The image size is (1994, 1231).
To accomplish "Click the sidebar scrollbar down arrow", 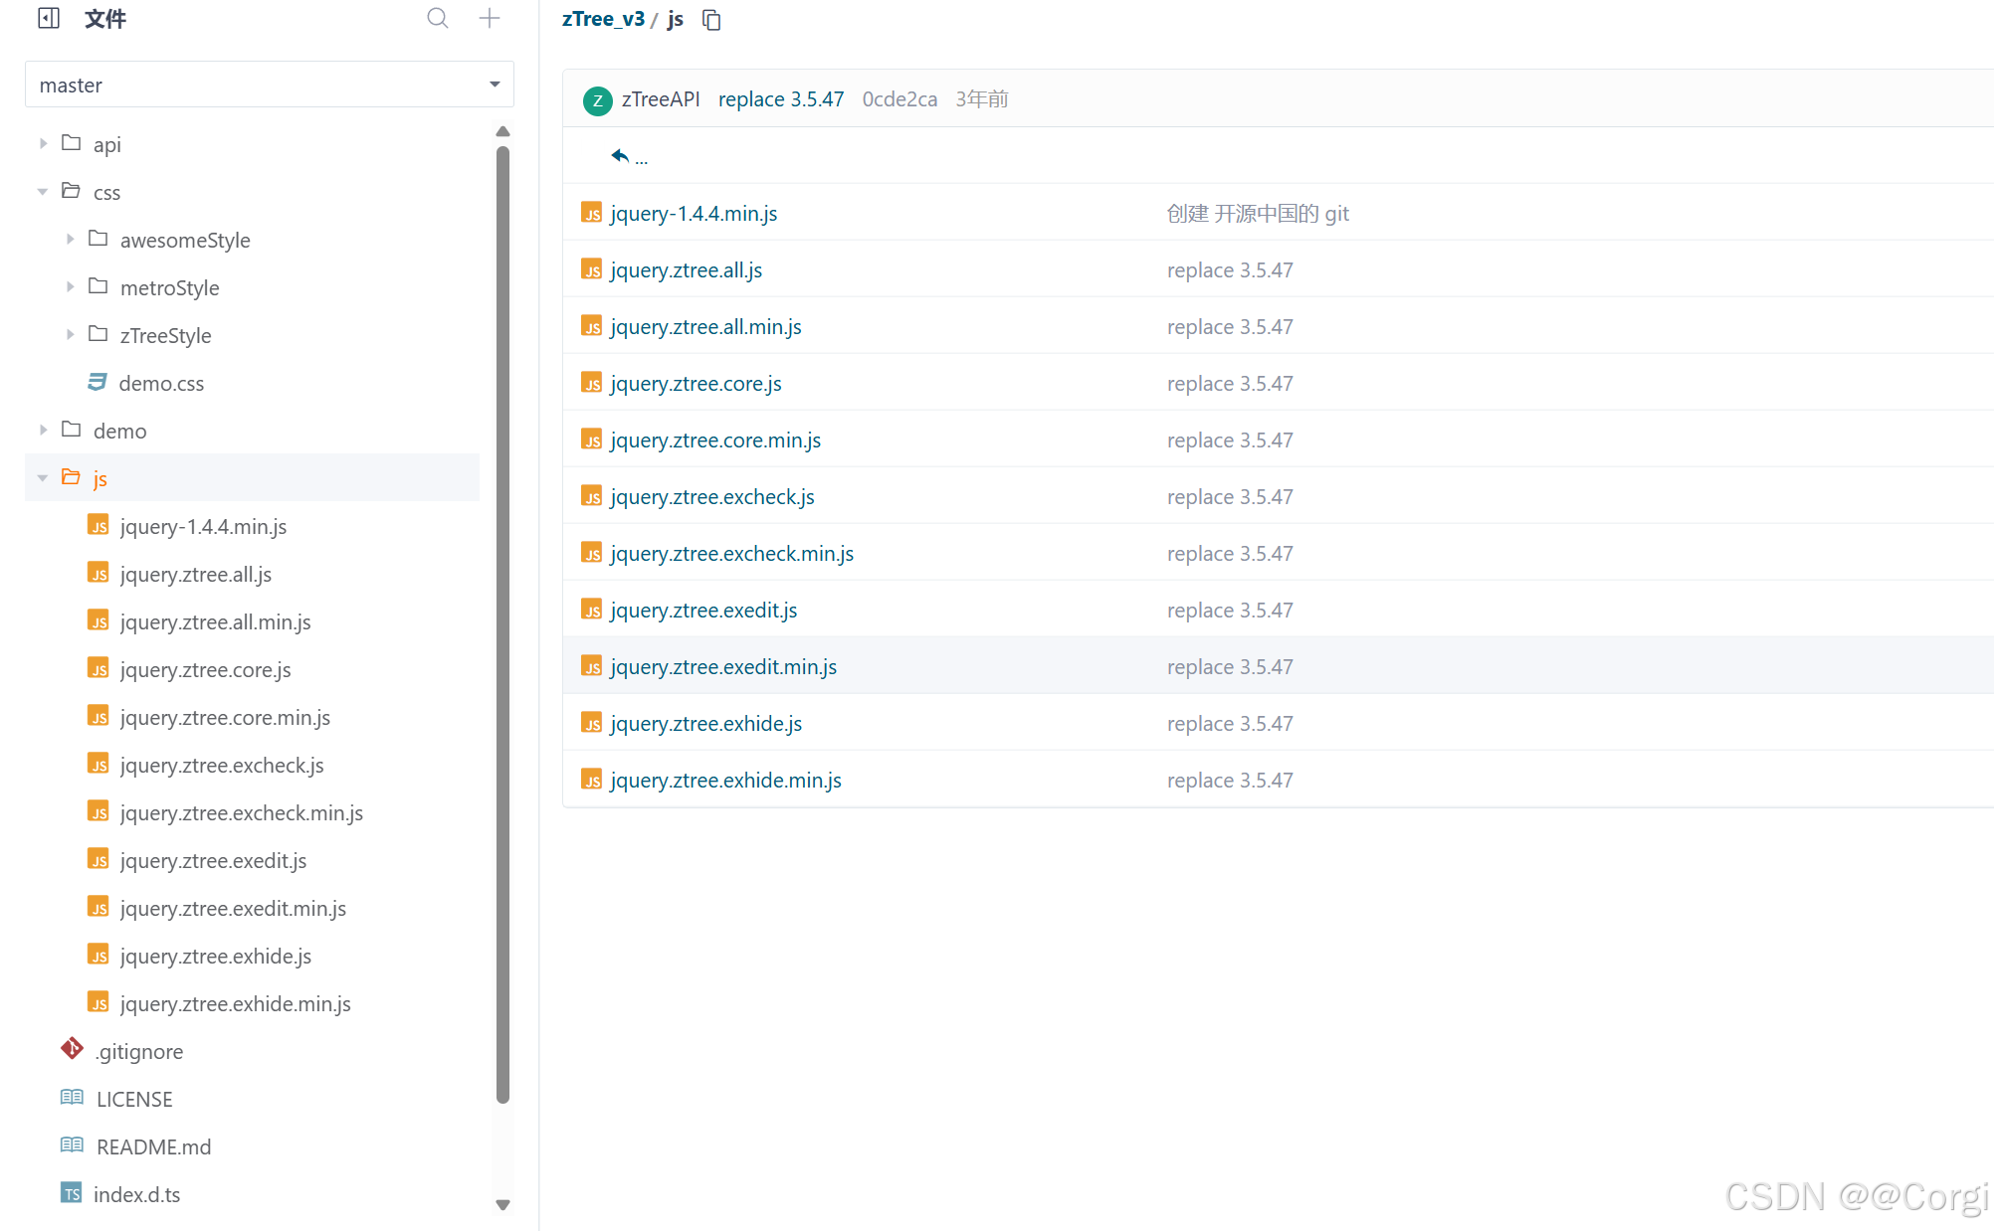I will click(x=502, y=1204).
